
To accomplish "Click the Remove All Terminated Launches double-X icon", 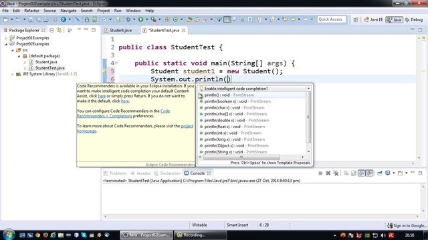I will click(x=336, y=173).
